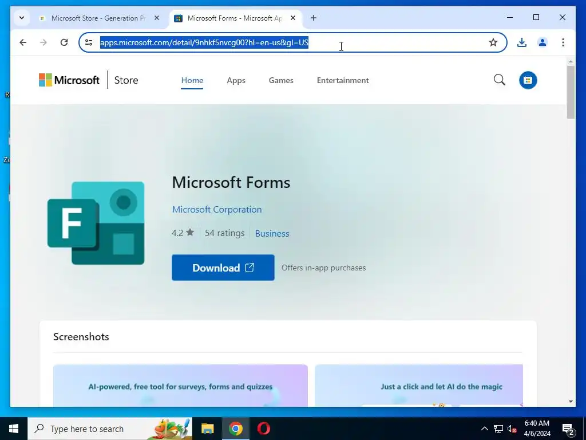Open the Windows Start menu
This screenshot has width=586, height=440.
14,429
